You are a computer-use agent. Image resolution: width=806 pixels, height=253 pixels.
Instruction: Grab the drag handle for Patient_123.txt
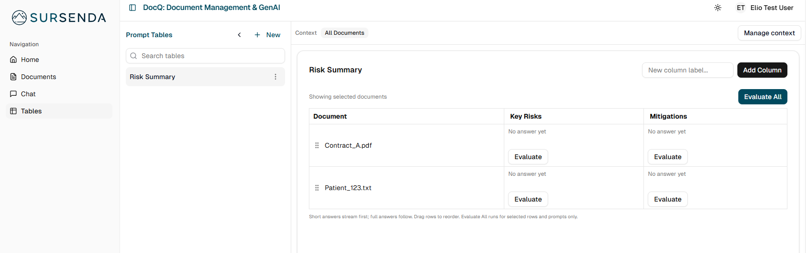point(317,188)
